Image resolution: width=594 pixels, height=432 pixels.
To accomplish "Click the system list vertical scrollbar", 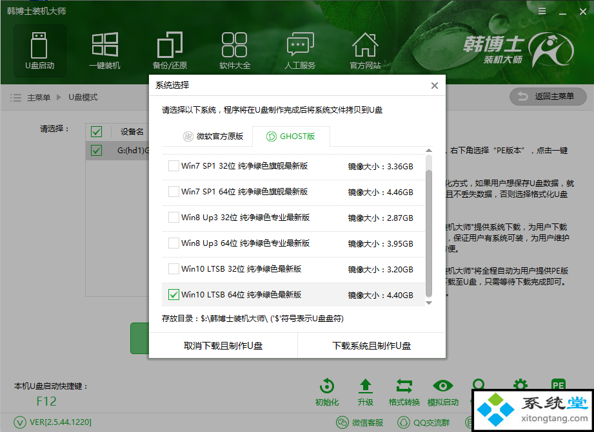I will click(429, 225).
